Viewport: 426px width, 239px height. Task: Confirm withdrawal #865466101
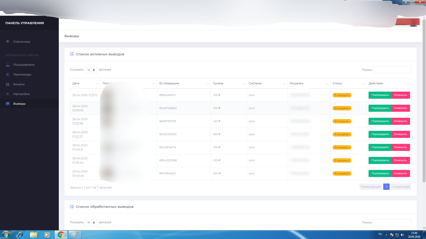[x=380, y=95]
